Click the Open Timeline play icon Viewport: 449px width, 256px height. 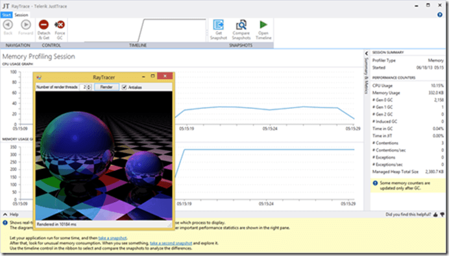(263, 25)
